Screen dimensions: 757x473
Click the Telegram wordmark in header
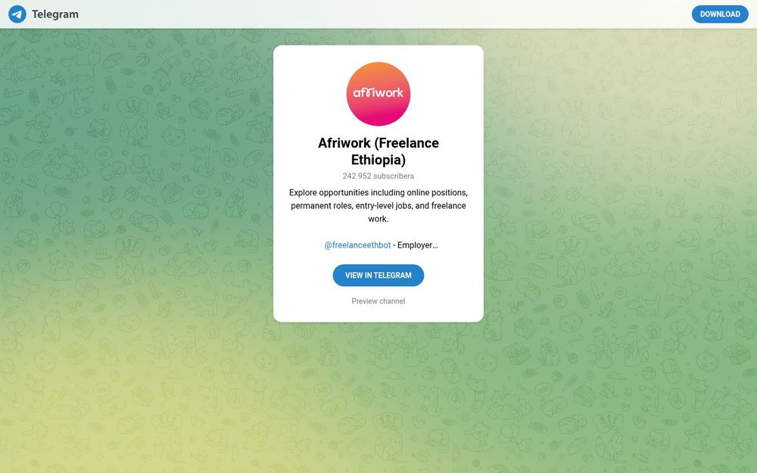(55, 14)
